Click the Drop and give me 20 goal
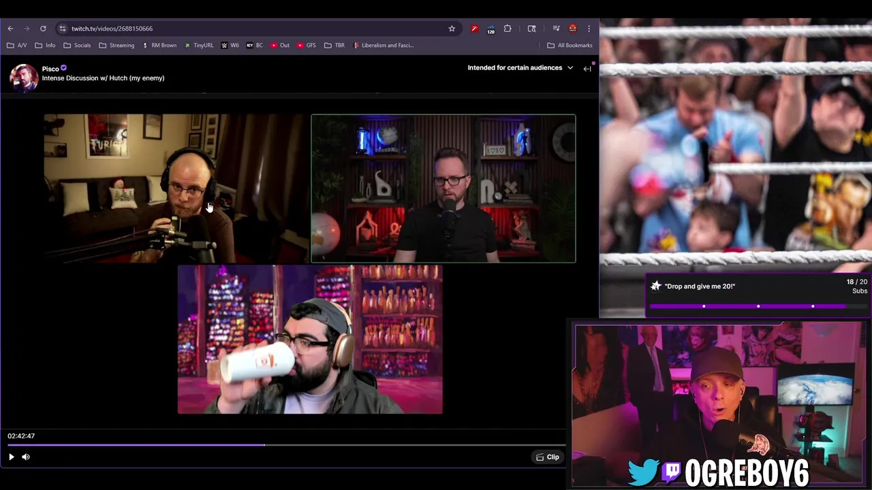Image resolution: width=872 pixels, height=490 pixels. click(700, 287)
